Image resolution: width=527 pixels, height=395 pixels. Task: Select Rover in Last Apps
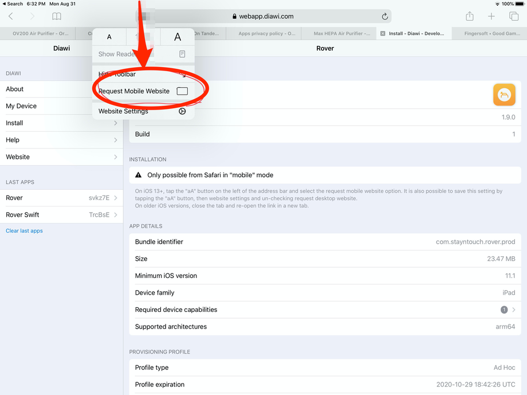tap(61, 198)
